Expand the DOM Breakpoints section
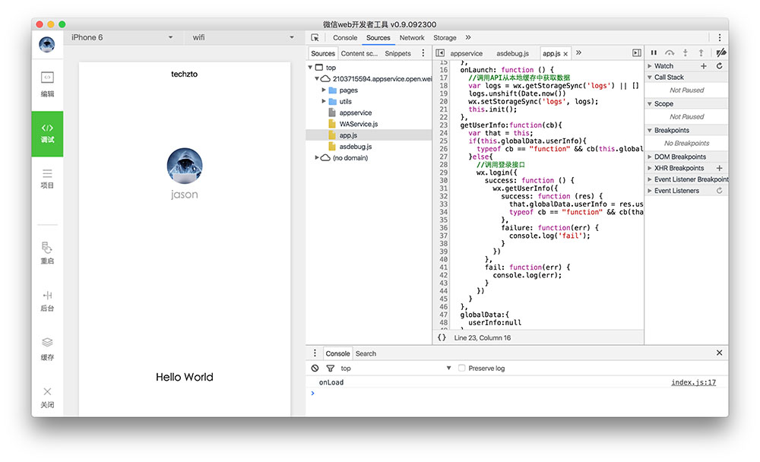The width and height of the screenshot is (760, 462). pyautogui.click(x=650, y=157)
